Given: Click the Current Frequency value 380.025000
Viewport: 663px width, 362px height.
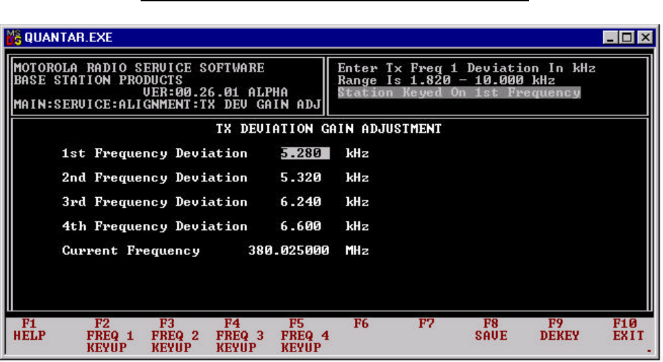Looking at the screenshot, I should pos(289,250).
